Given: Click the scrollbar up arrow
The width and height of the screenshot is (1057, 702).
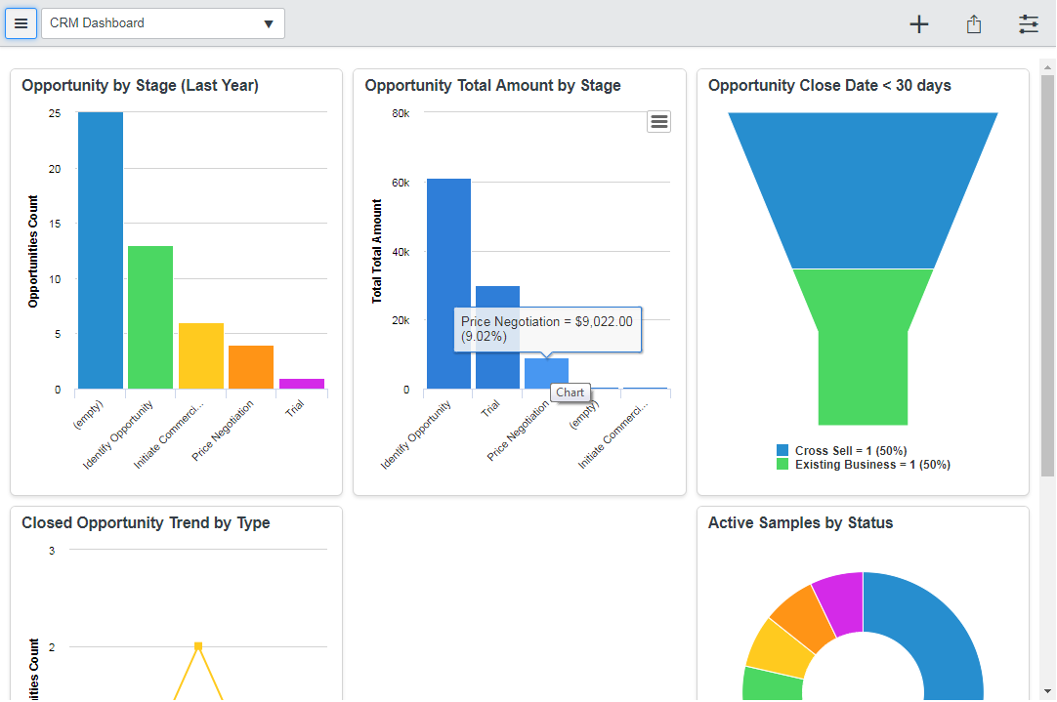Looking at the screenshot, I should 1047,67.
